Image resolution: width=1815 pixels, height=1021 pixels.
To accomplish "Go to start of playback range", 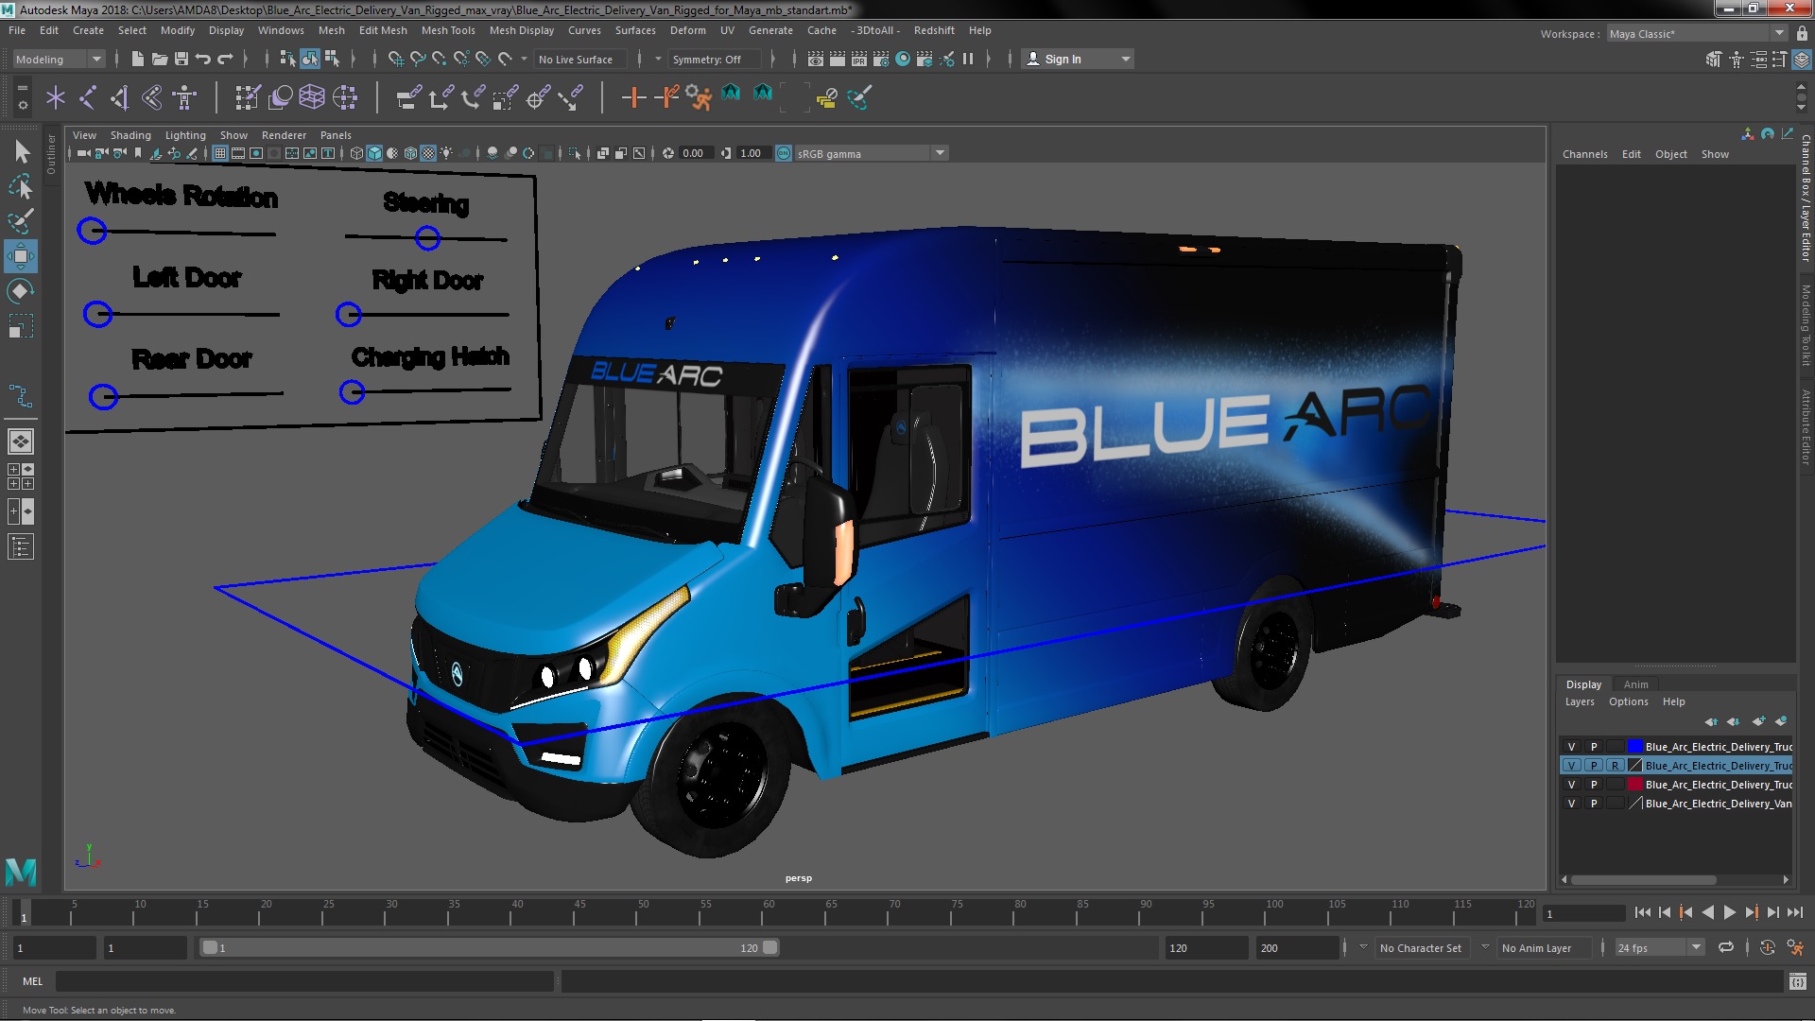I will click(1642, 912).
